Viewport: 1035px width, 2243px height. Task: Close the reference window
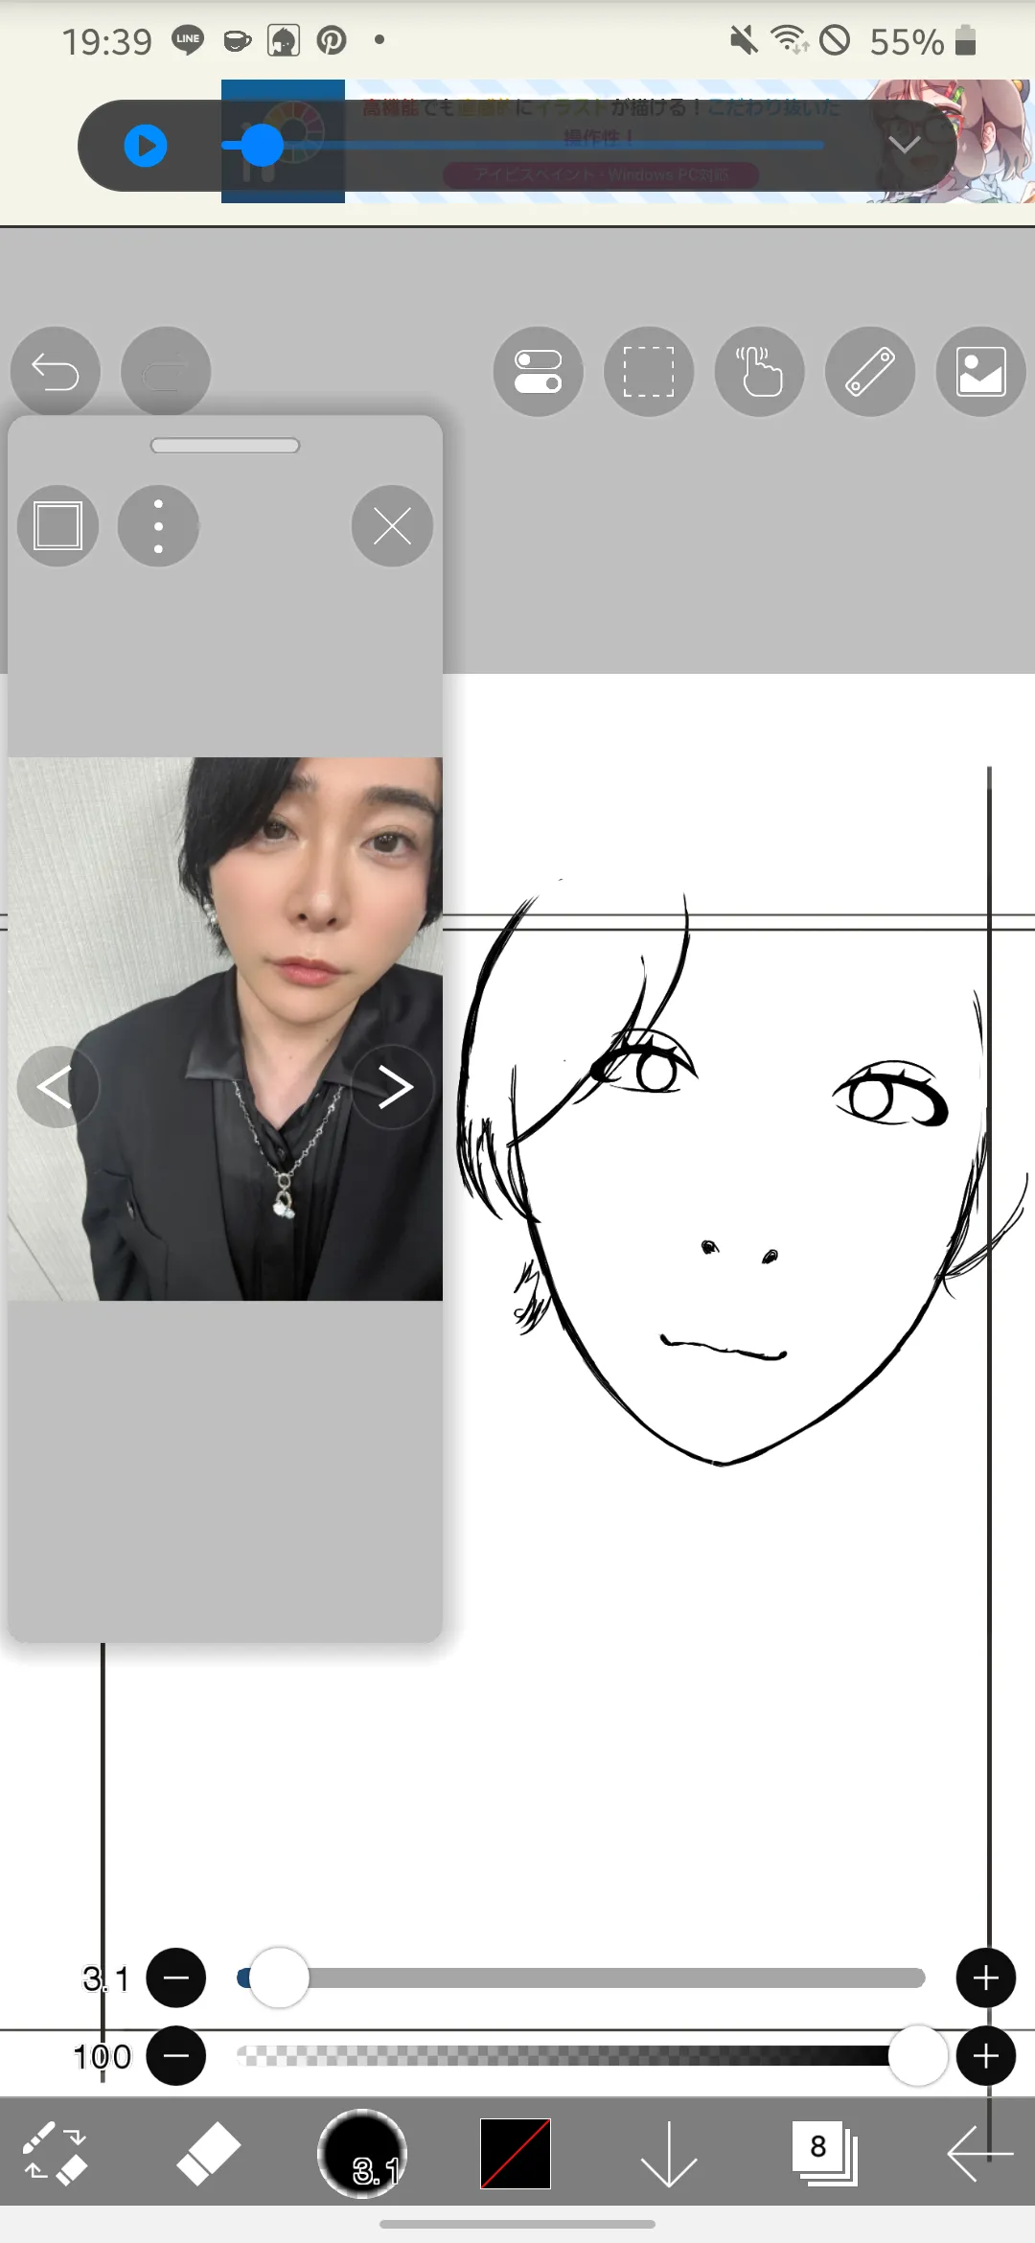pos(392,525)
